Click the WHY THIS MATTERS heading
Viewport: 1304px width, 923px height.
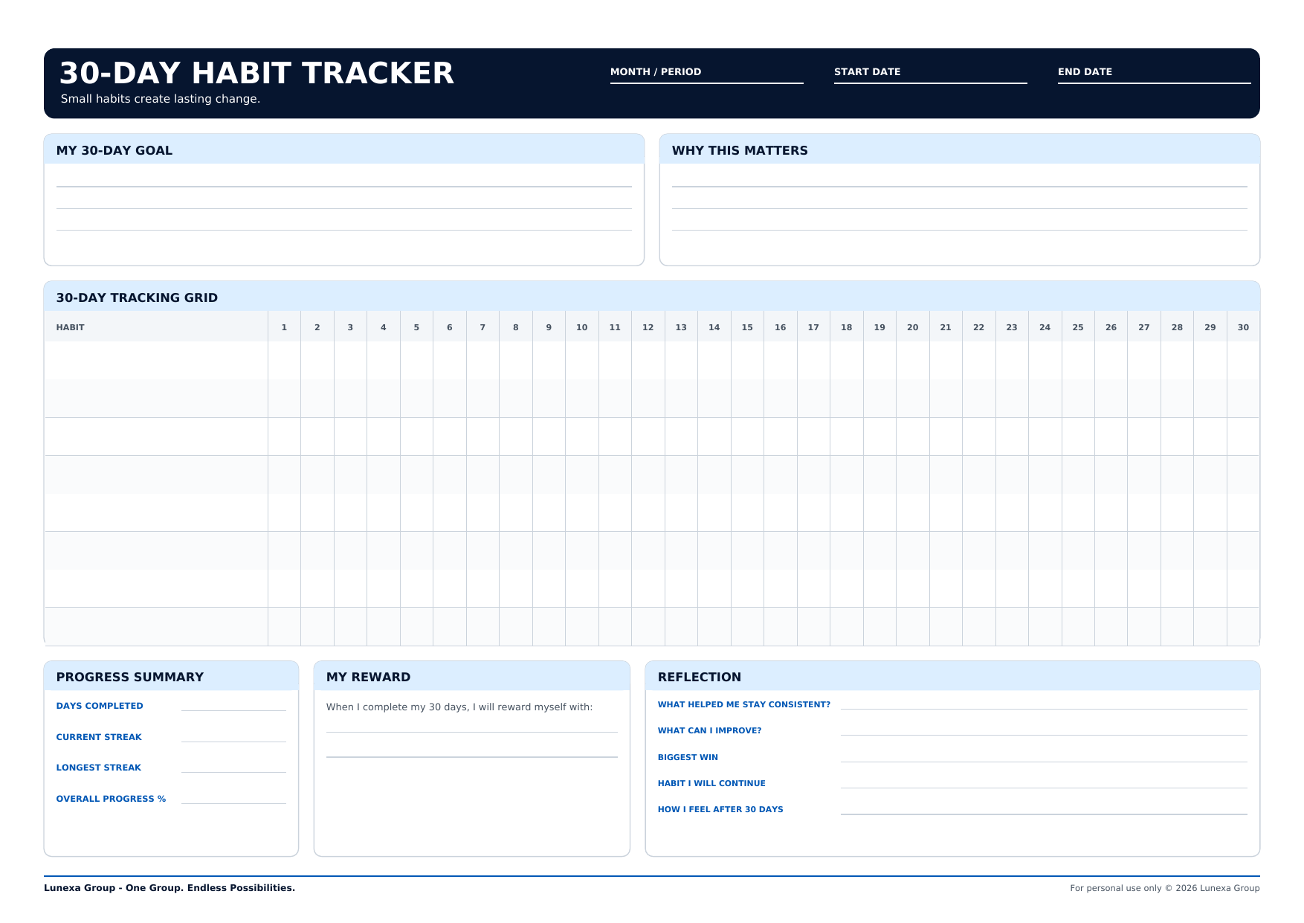point(740,150)
